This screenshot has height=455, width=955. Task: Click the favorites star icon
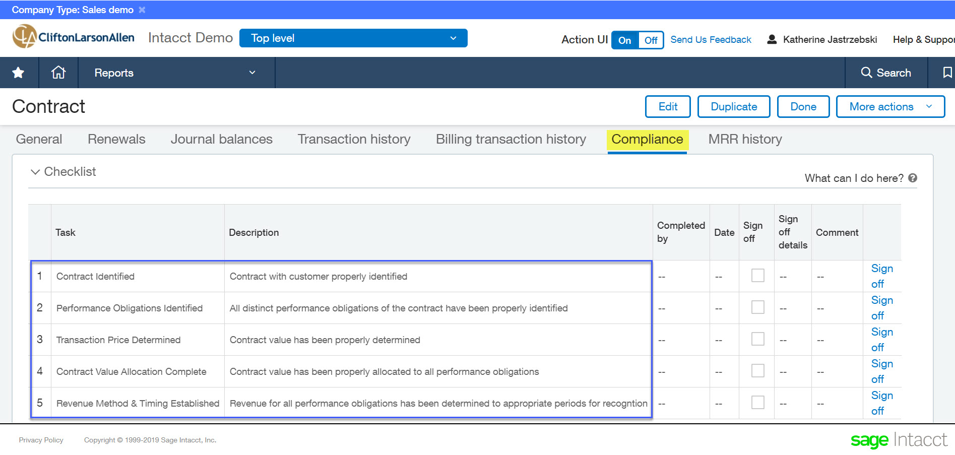click(x=19, y=73)
